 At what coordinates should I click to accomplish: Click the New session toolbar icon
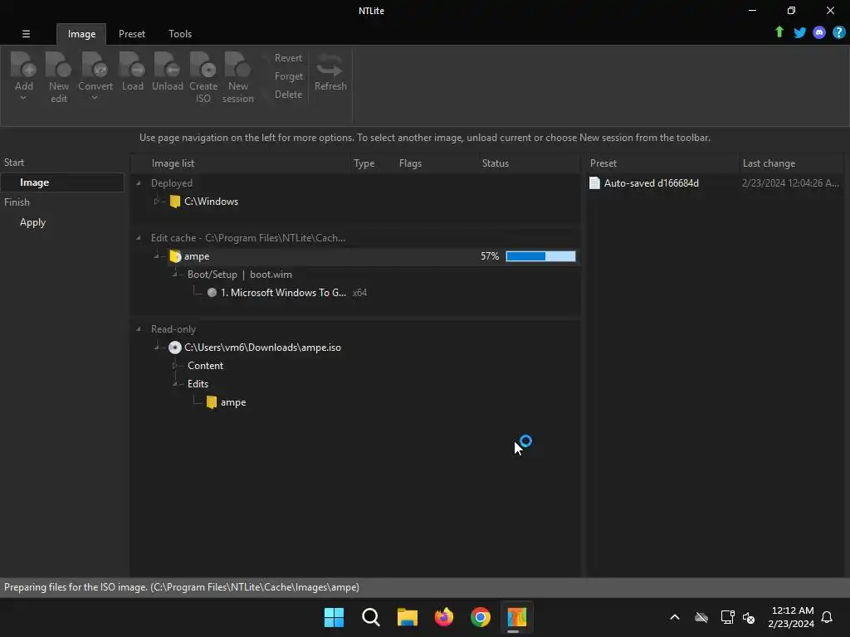[237, 65]
